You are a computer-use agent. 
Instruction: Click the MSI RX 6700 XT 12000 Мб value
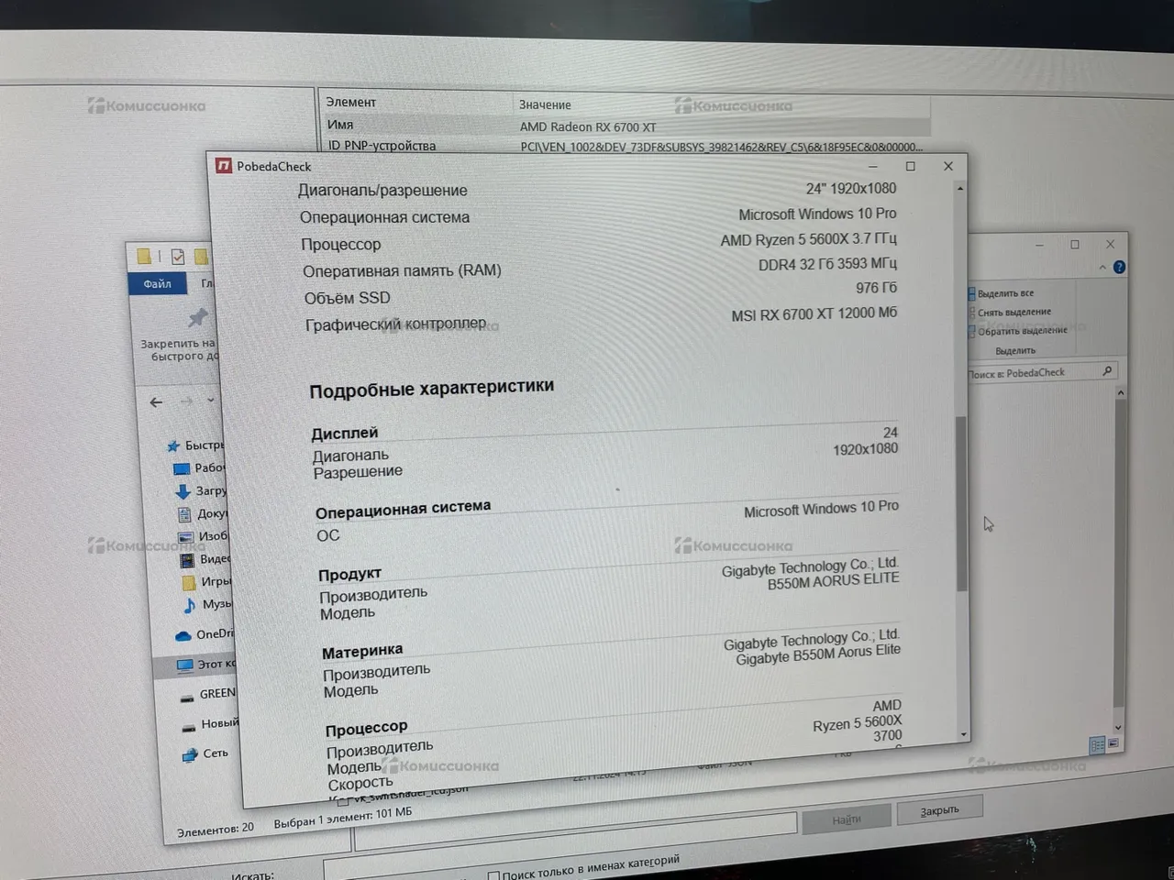coord(814,313)
